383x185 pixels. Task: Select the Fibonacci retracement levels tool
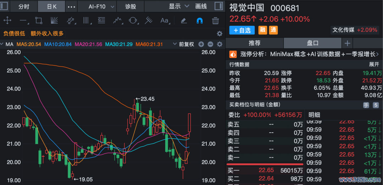click(101, 21)
